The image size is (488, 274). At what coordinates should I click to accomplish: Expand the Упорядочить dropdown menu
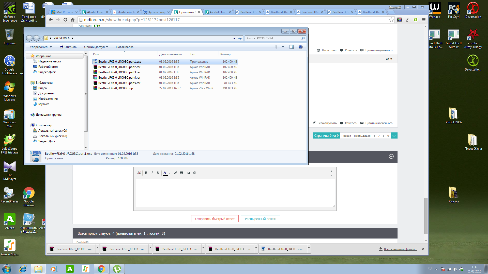[41, 47]
